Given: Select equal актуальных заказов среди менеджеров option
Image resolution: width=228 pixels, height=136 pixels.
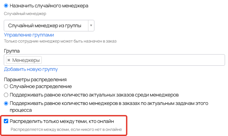Looking at the screenshot, I should coord(6,95).
